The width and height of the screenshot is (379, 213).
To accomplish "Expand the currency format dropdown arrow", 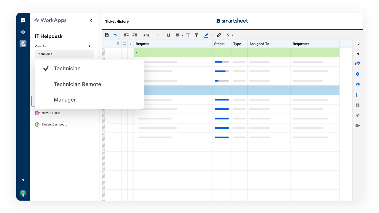I will [x=233, y=35].
